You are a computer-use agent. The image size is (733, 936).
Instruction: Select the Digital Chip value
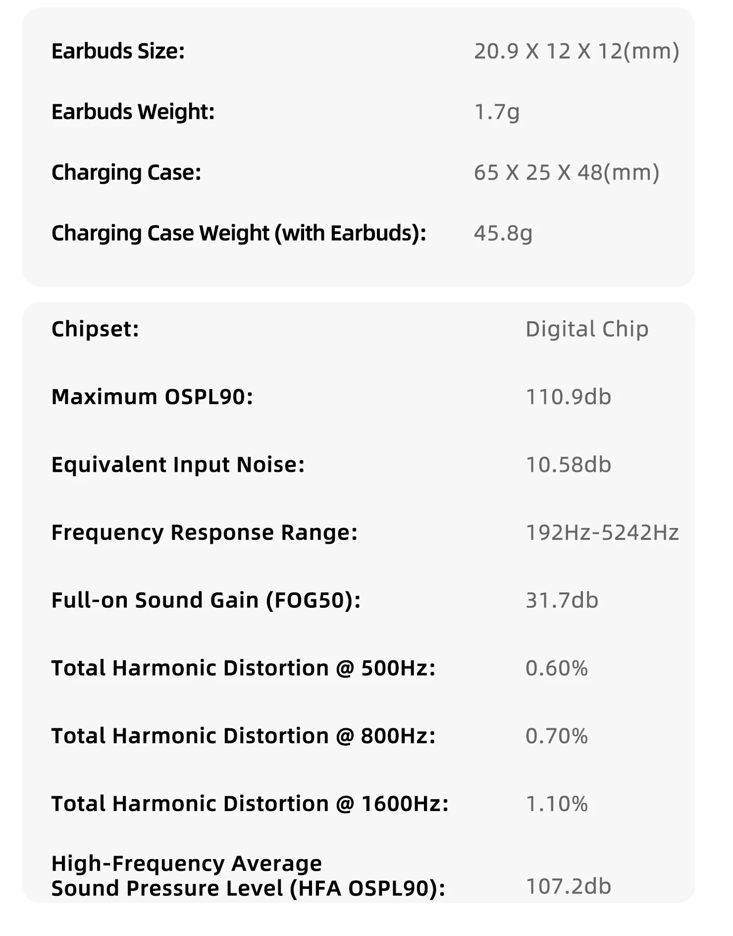click(x=587, y=329)
